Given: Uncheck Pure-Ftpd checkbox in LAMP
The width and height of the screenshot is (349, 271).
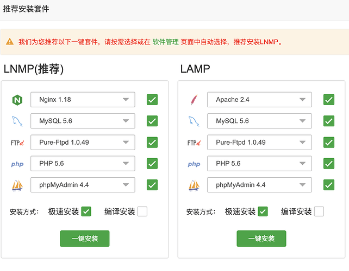Looking at the screenshot, I should pyautogui.click(x=329, y=142).
